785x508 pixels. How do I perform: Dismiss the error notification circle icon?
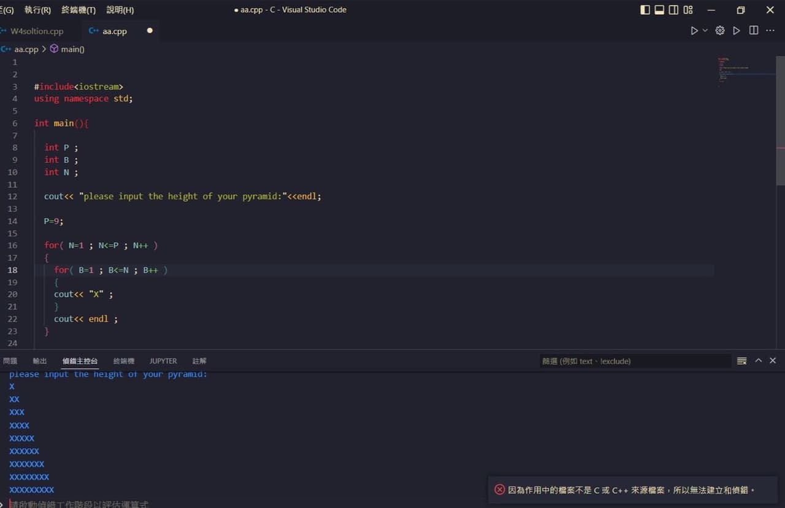click(500, 490)
